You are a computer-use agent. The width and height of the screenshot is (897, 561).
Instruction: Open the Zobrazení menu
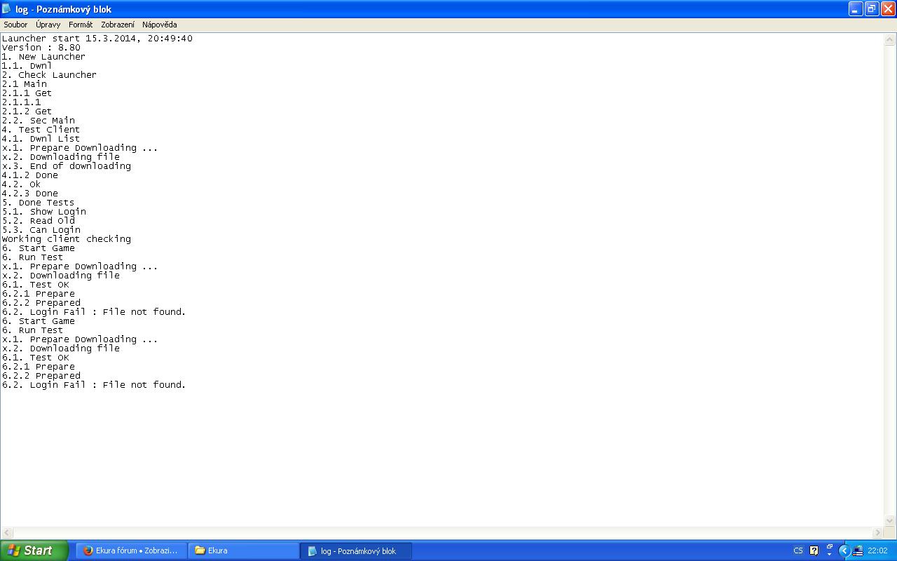pos(118,25)
